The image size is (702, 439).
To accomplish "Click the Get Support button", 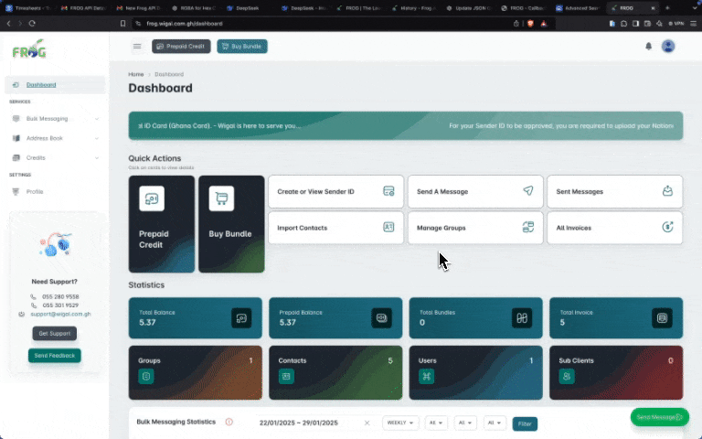I will 55,333.
